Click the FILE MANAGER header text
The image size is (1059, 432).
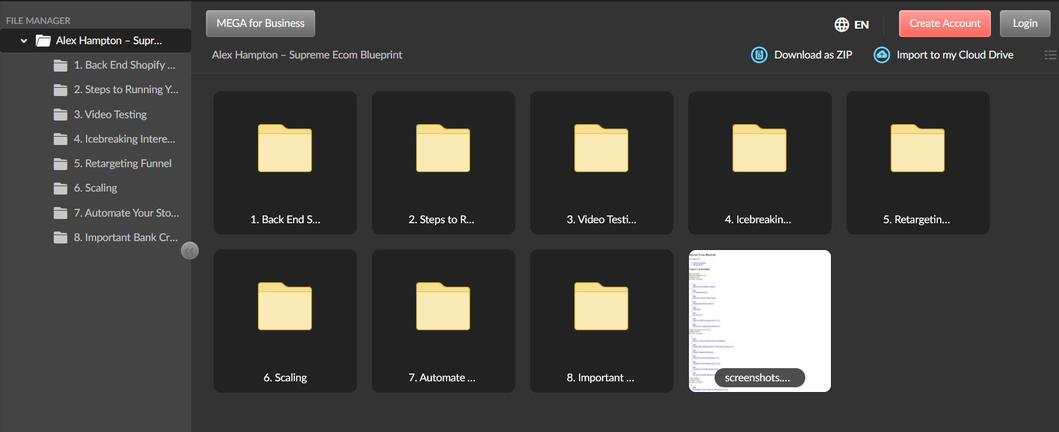(x=38, y=21)
